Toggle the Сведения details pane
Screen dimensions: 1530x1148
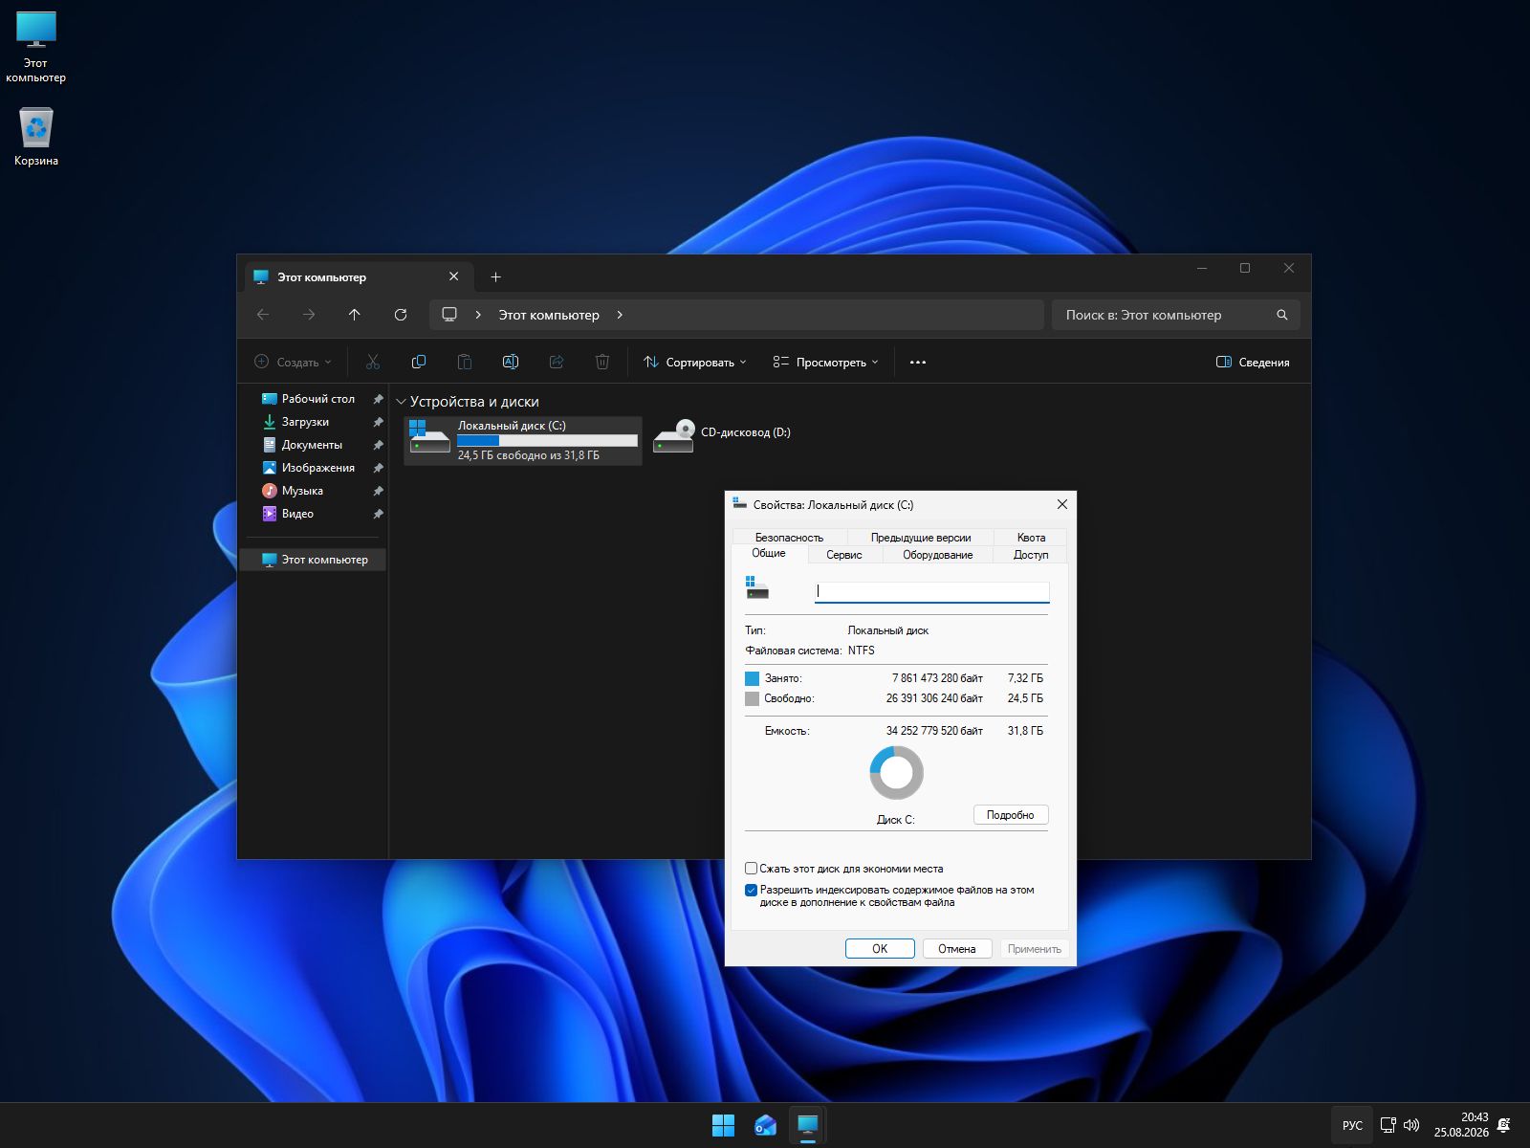[1253, 363]
